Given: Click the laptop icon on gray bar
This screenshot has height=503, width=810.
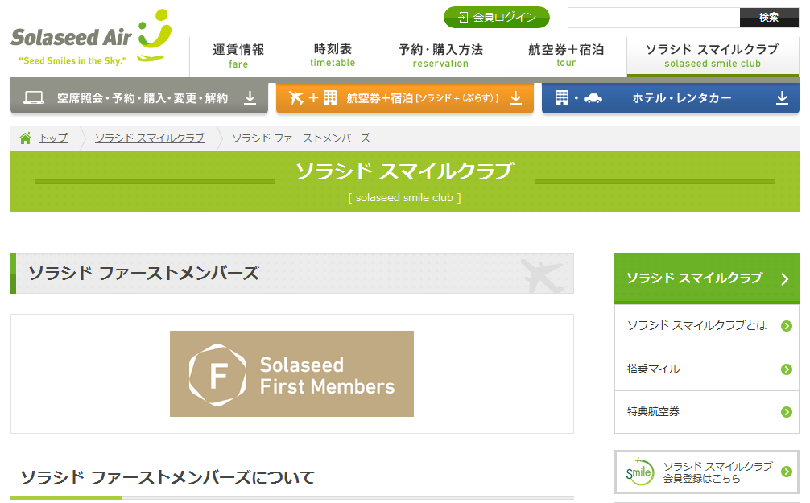Looking at the screenshot, I should point(34,97).
